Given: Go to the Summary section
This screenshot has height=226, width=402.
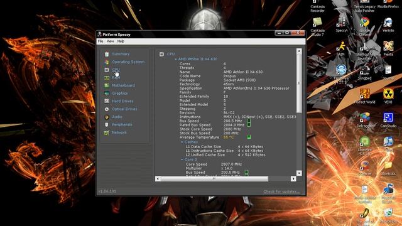Looking at the screenshot, I should point(121,54).
